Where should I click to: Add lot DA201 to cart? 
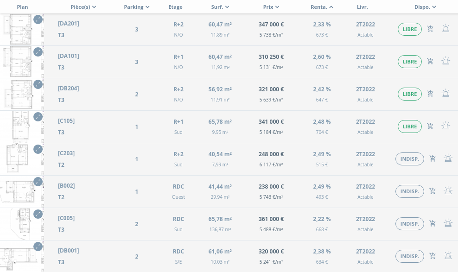point(430,29)
